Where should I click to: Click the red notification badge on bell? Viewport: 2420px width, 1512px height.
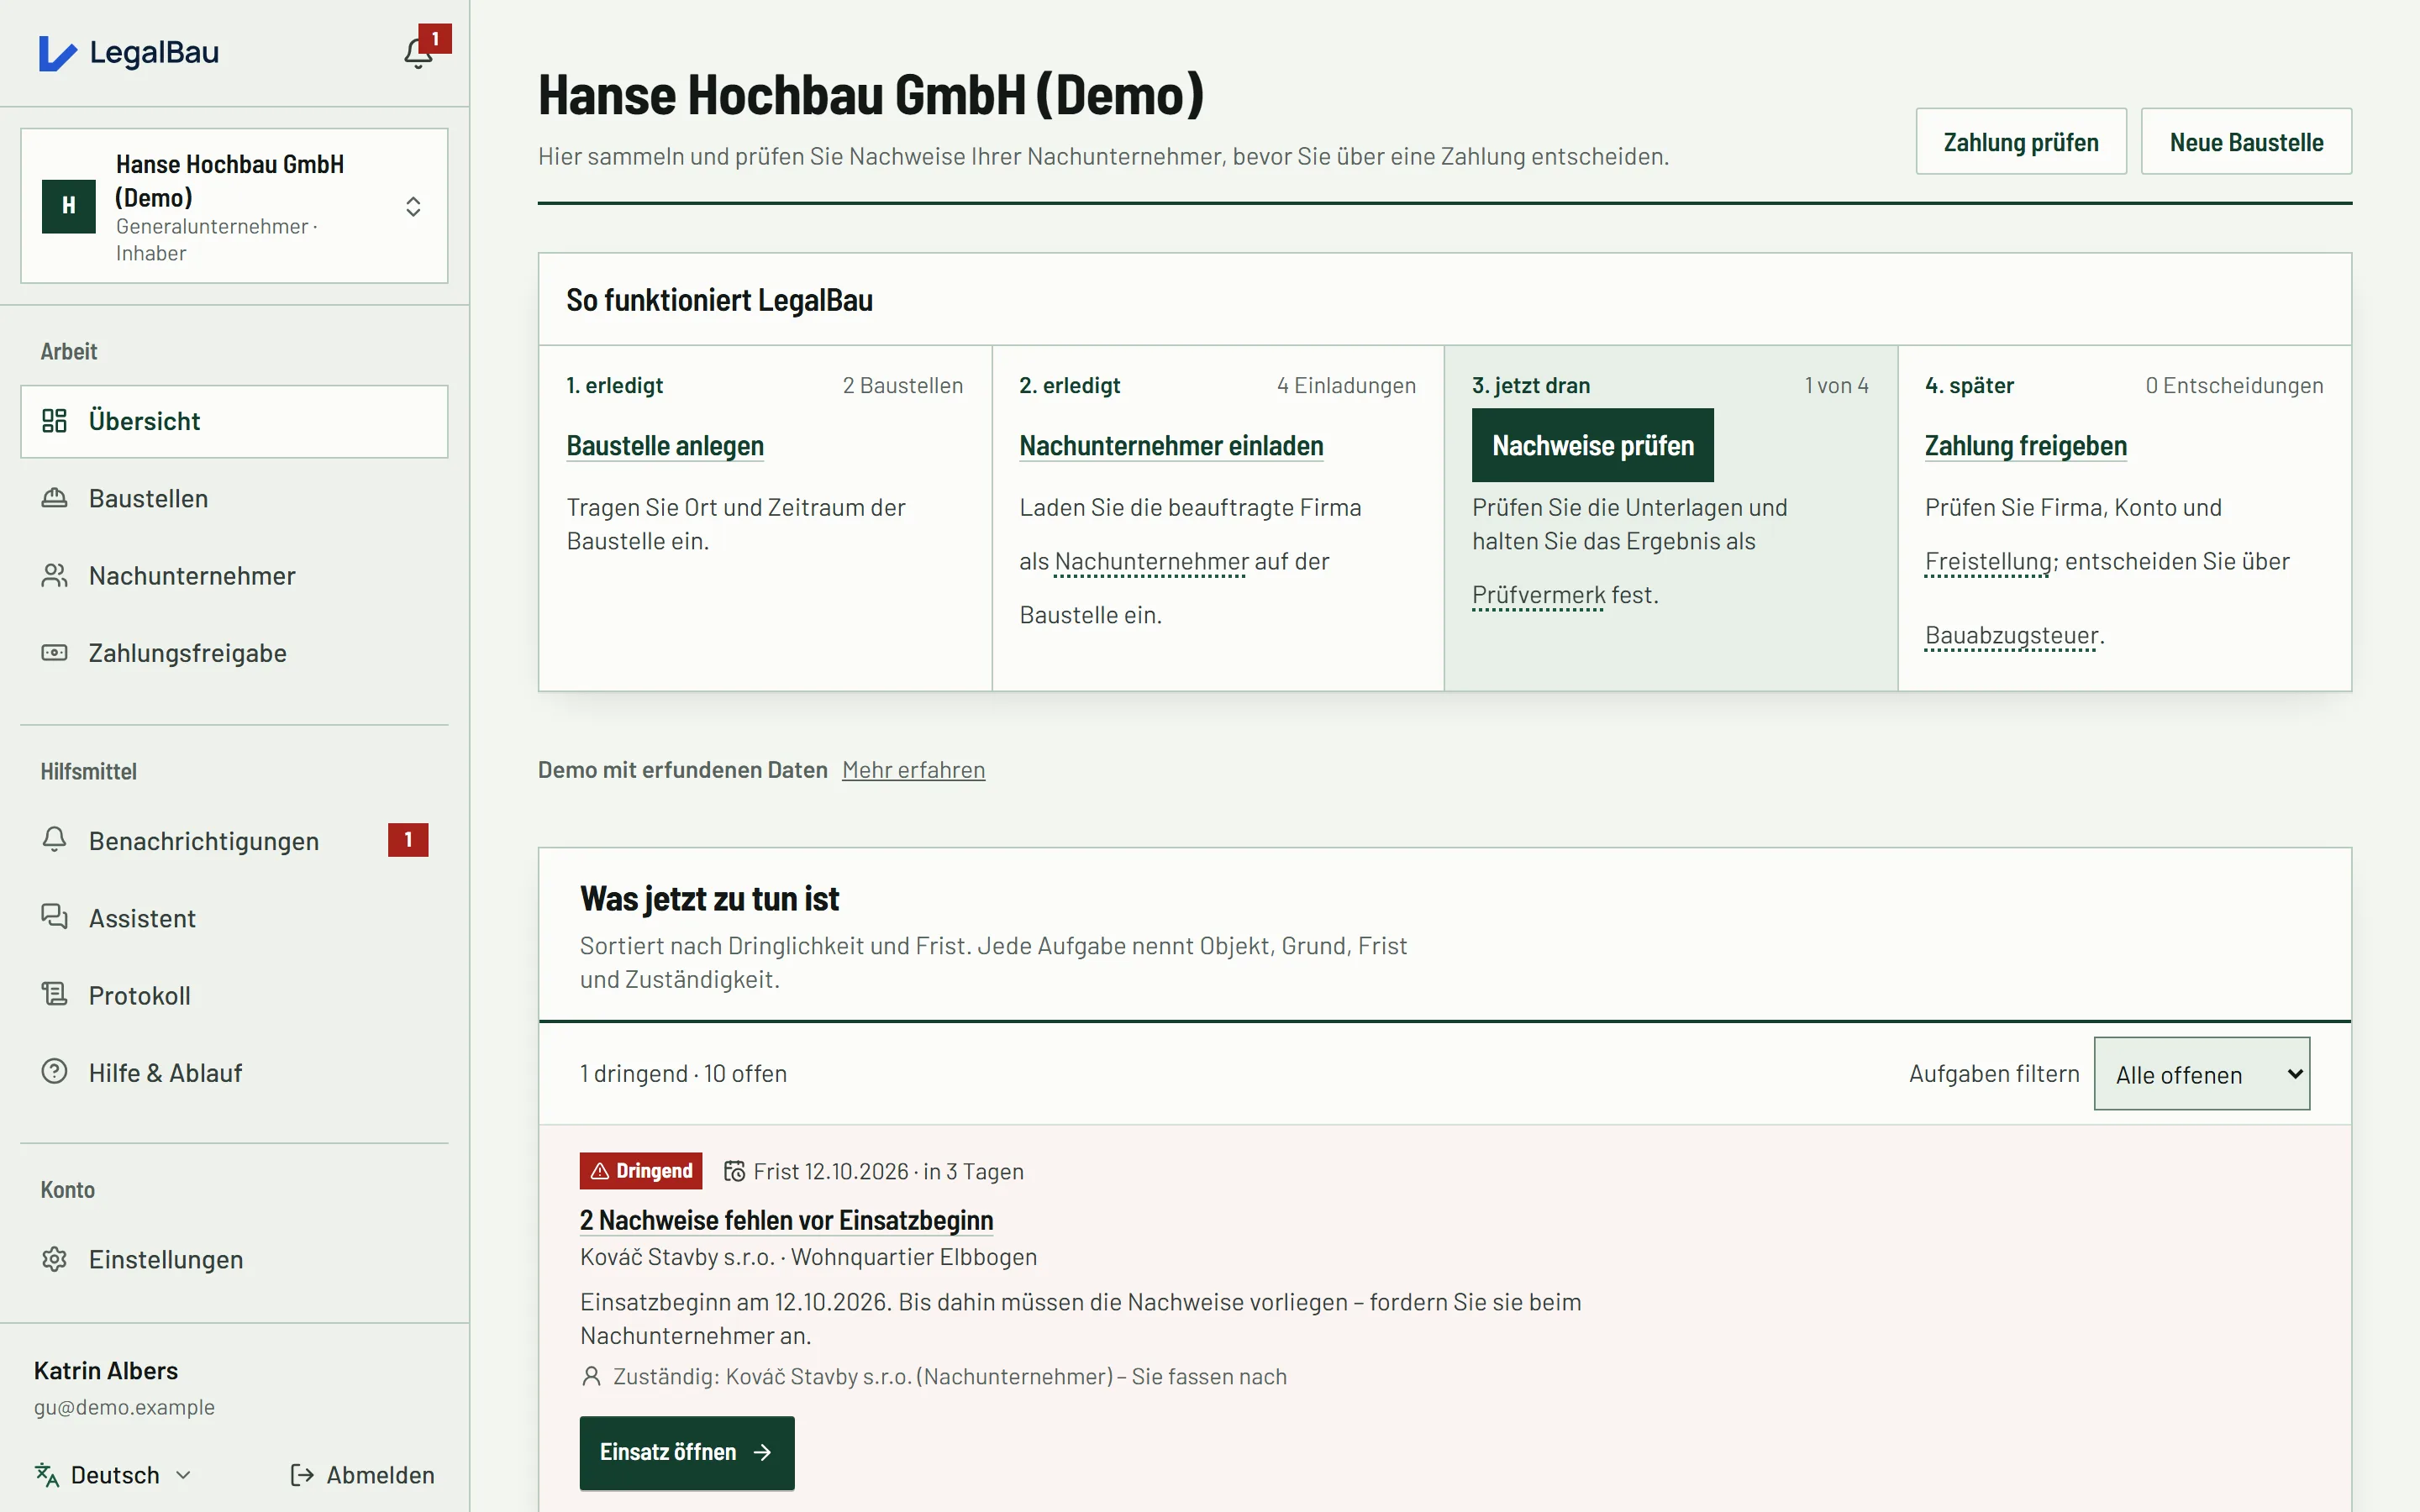click(435, 39)
